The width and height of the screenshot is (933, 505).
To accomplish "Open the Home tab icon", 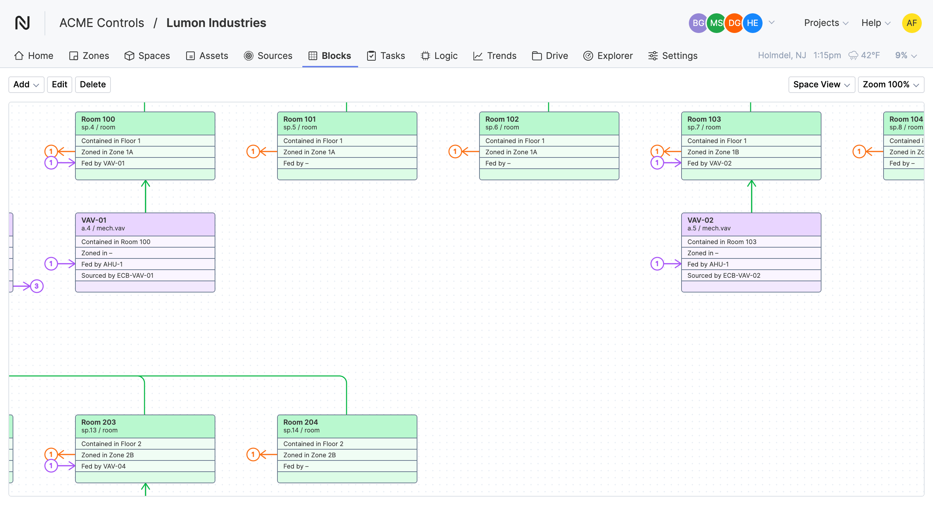I will [19, 55].
